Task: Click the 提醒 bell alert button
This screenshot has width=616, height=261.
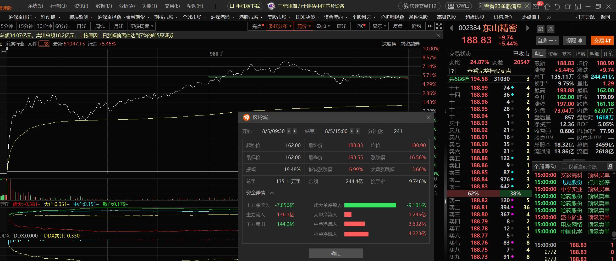Action: tap(574, 41)
